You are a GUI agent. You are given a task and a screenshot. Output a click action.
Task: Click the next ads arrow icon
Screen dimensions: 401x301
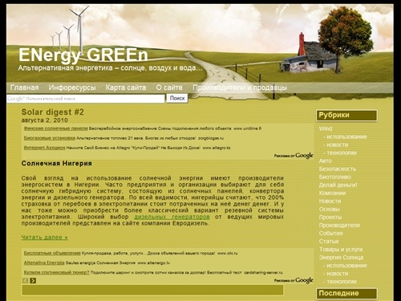pos(33,280)
